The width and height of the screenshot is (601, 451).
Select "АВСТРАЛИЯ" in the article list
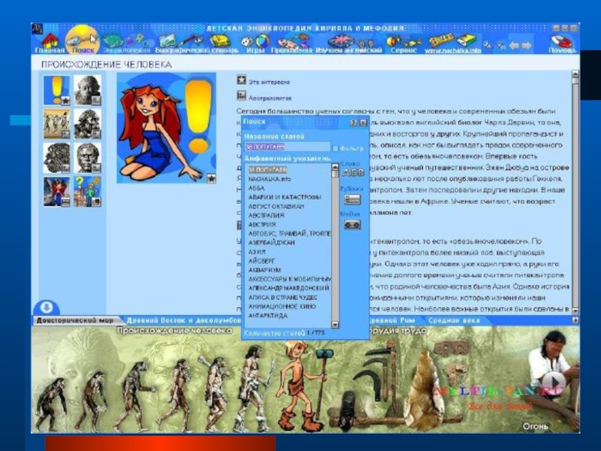267,216
